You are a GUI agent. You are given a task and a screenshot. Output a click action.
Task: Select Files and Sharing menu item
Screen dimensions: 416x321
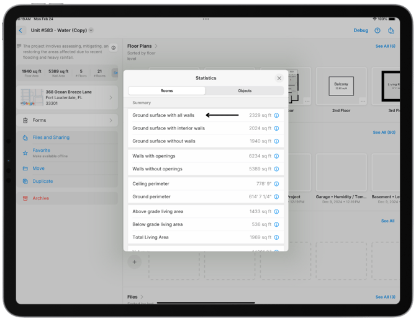[51, 138]
